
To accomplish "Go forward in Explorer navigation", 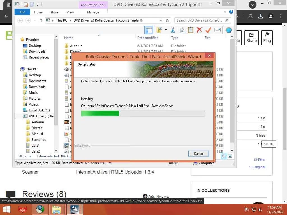I will 28,20.
